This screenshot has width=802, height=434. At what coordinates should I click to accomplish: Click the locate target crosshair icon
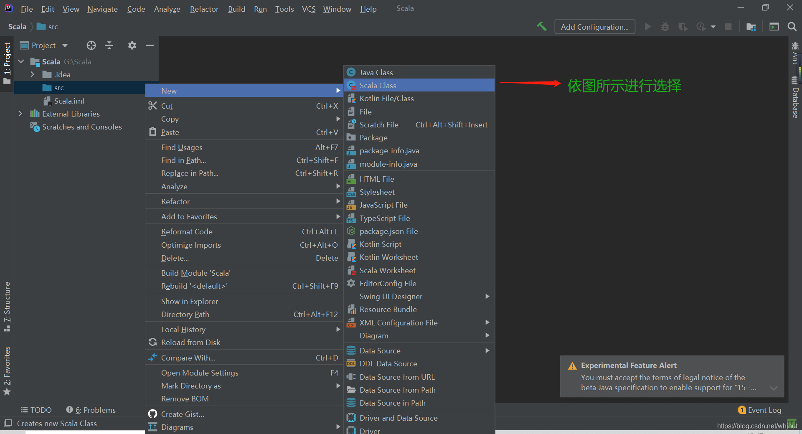click(91, 45)
